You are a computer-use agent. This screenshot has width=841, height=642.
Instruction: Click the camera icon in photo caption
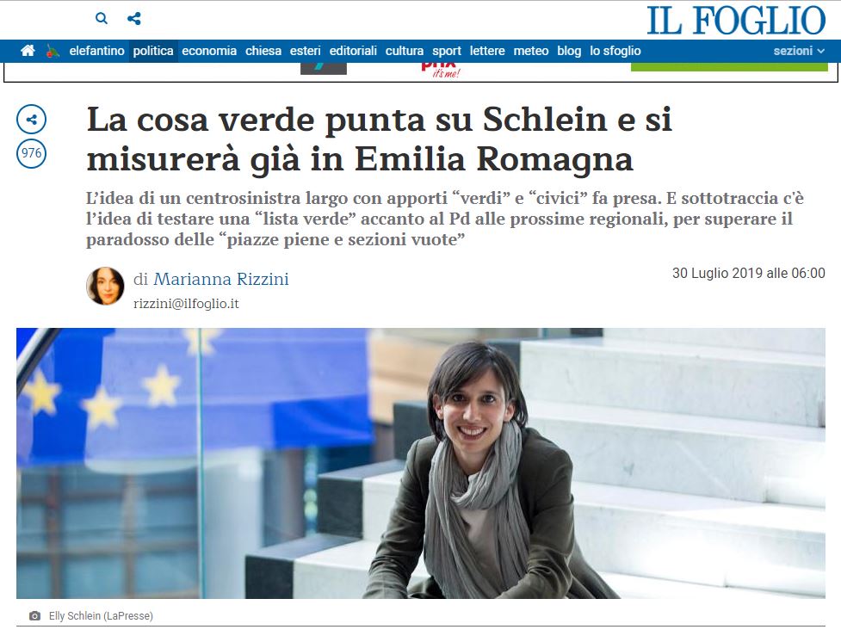[x=35, y=615]
